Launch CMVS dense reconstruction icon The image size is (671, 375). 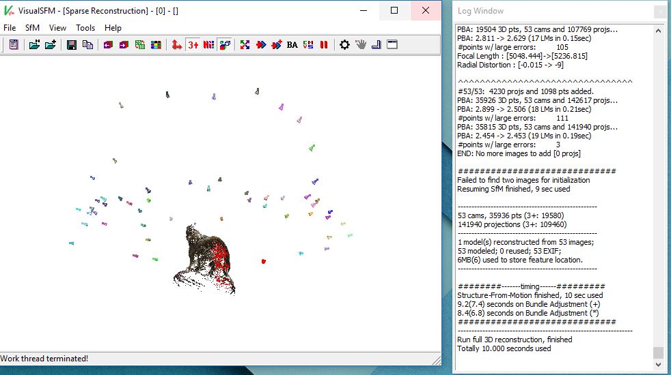(308, 45)
